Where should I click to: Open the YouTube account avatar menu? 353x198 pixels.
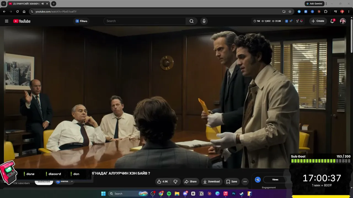point(343,21)
